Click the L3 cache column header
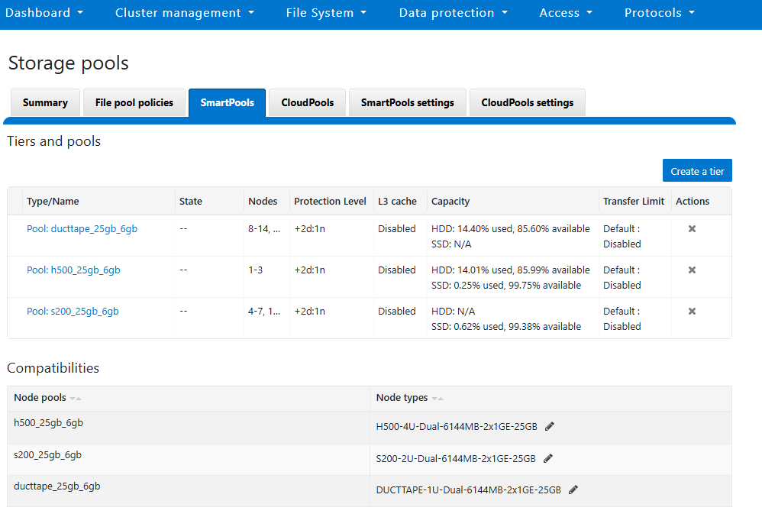Viewport: 762px width, 517px height. tap(397, 201)
